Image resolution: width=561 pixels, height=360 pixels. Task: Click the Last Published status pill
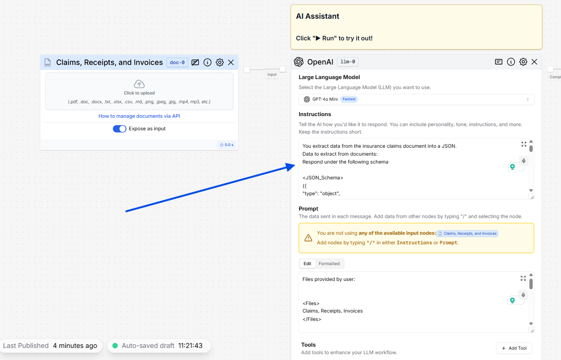50,345
